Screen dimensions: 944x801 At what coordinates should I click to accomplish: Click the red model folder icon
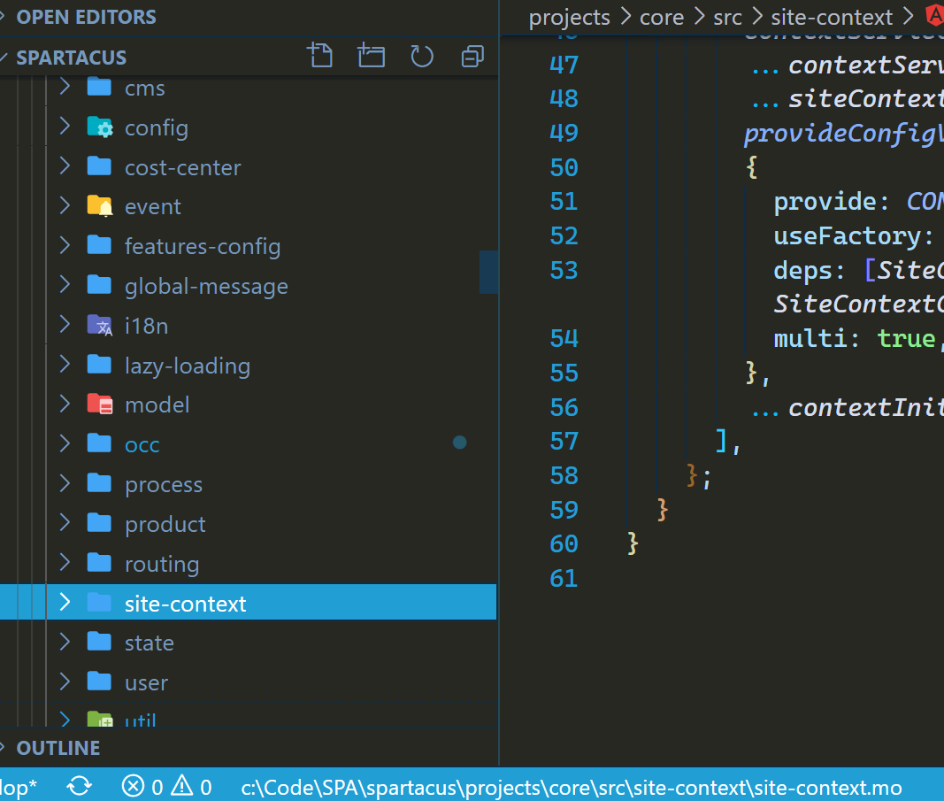tap(100, 404)
